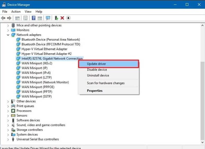The width and height of the screenshot is (205, 149).
Task: Click the red X Uninstall device icon
Action: (62, 18)
